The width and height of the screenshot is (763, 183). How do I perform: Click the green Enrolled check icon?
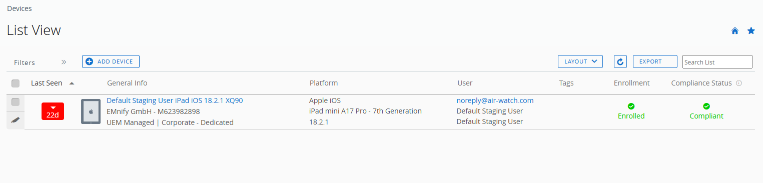(631, 106)
